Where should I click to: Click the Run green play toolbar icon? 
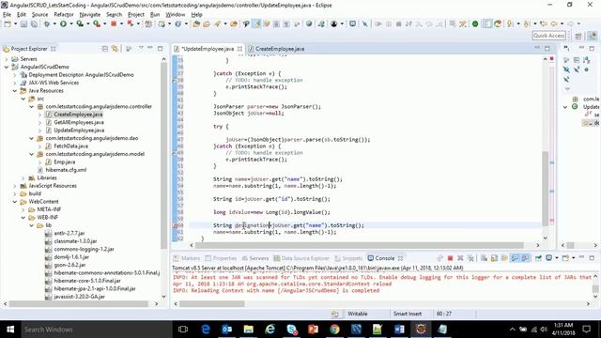pyautogui.click(x=63, y=24)
